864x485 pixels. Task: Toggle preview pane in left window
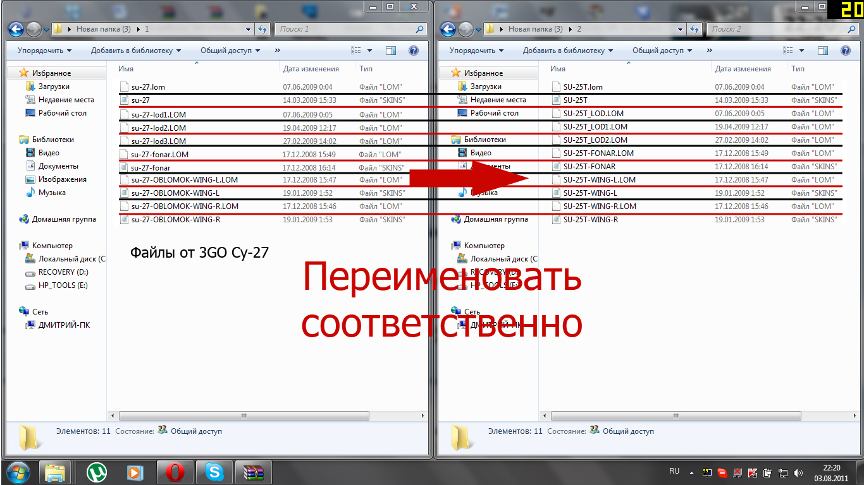tap(391, 51)
